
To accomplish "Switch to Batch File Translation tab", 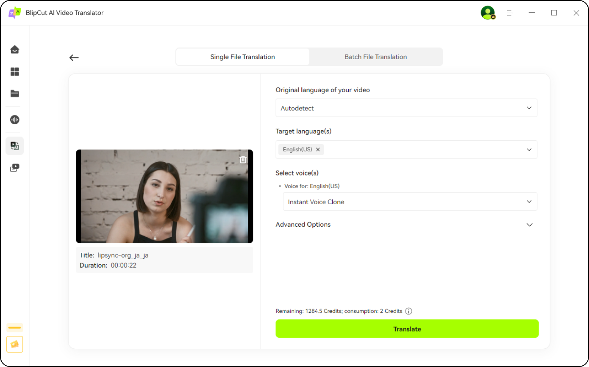I will click(375, 57).
